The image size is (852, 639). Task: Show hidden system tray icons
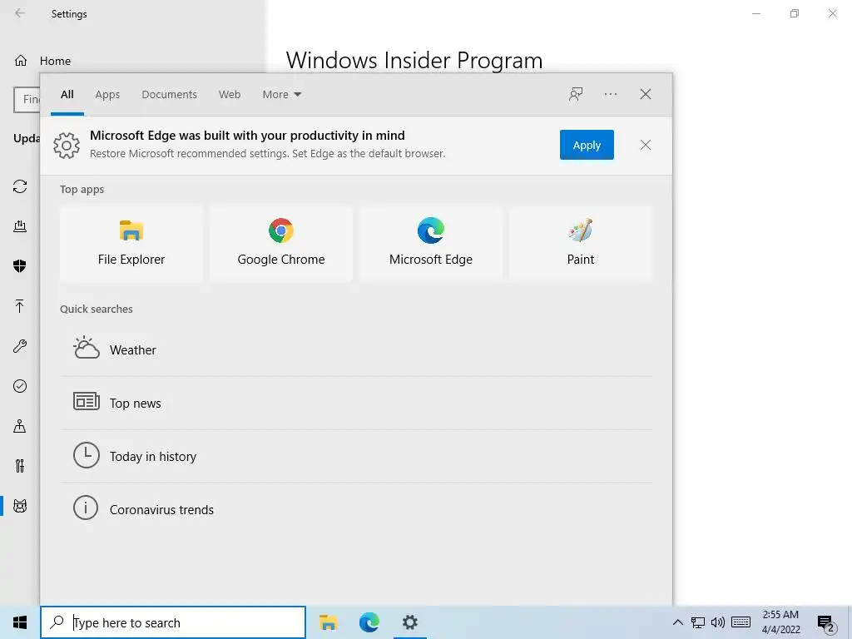[x=677, y=622]
